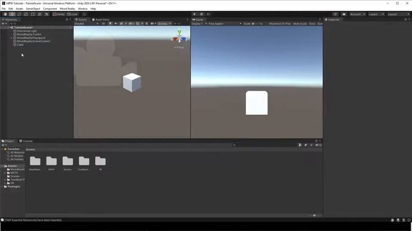Select MixedRealityToolkit in Hierarchy
This screenshot has height=231, width=412.
pos(28,34)
